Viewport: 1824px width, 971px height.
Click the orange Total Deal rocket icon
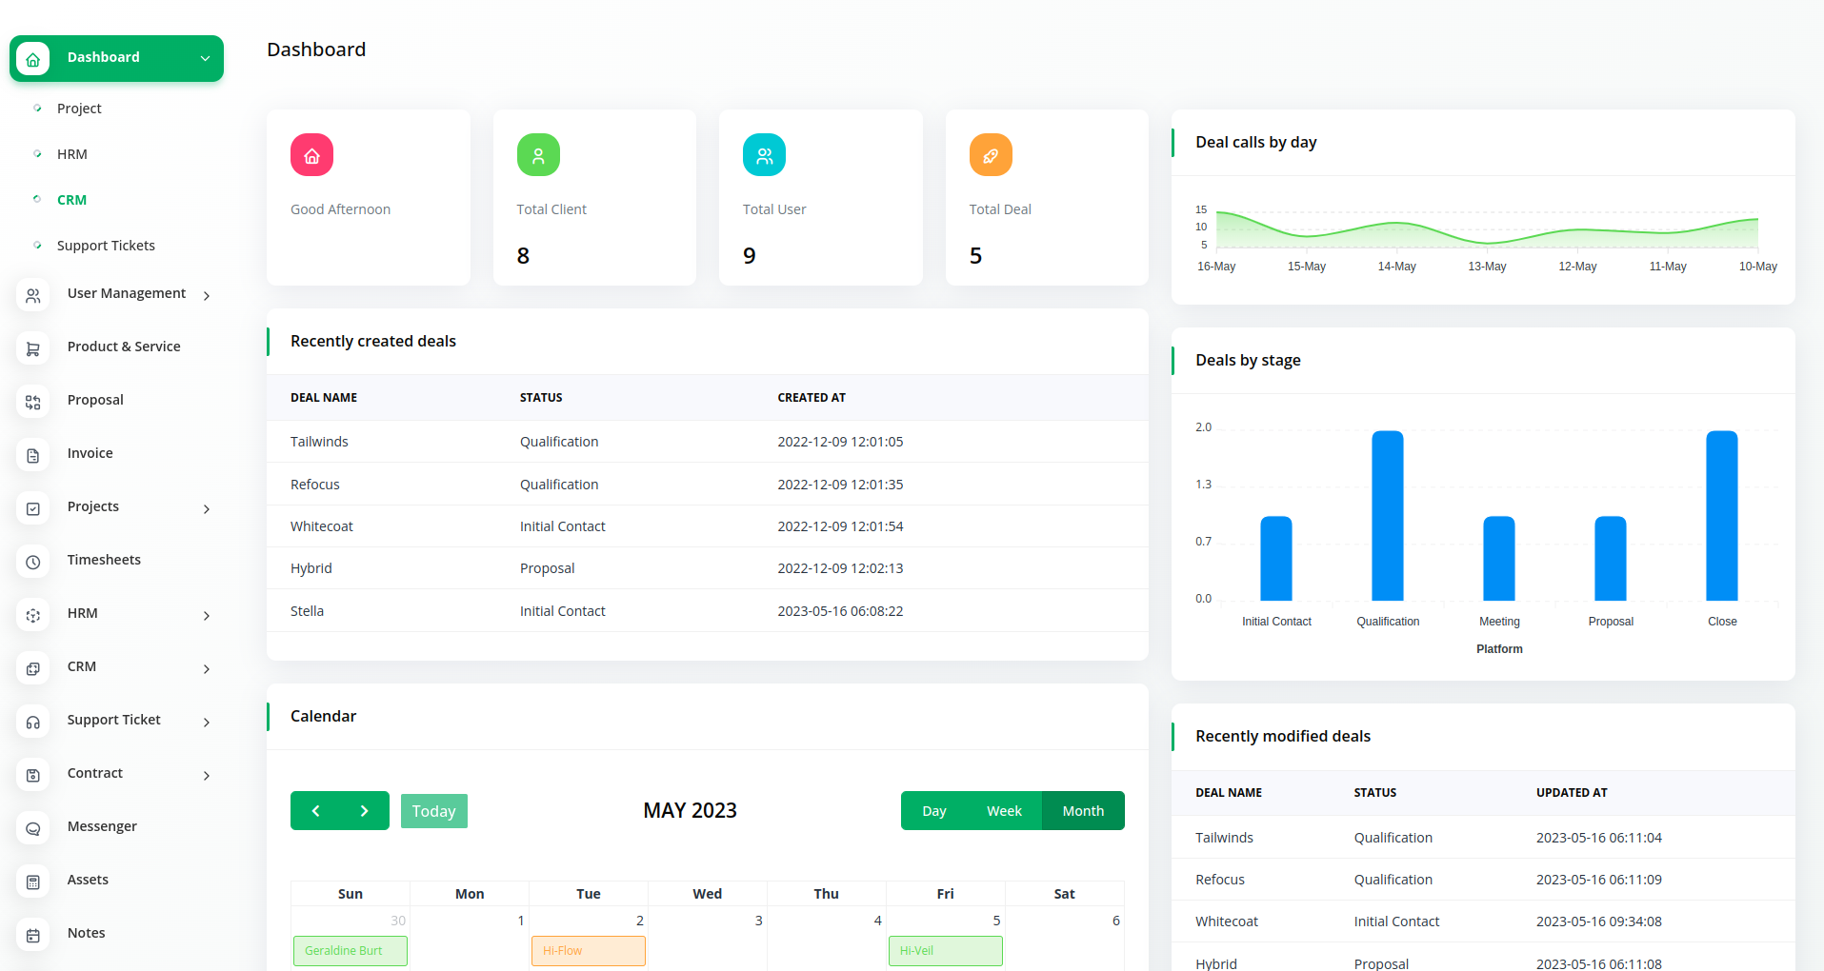click(x=991, y=155)
